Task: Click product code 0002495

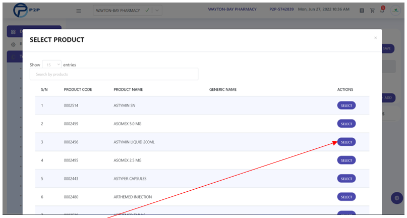Action: (71, 160)
